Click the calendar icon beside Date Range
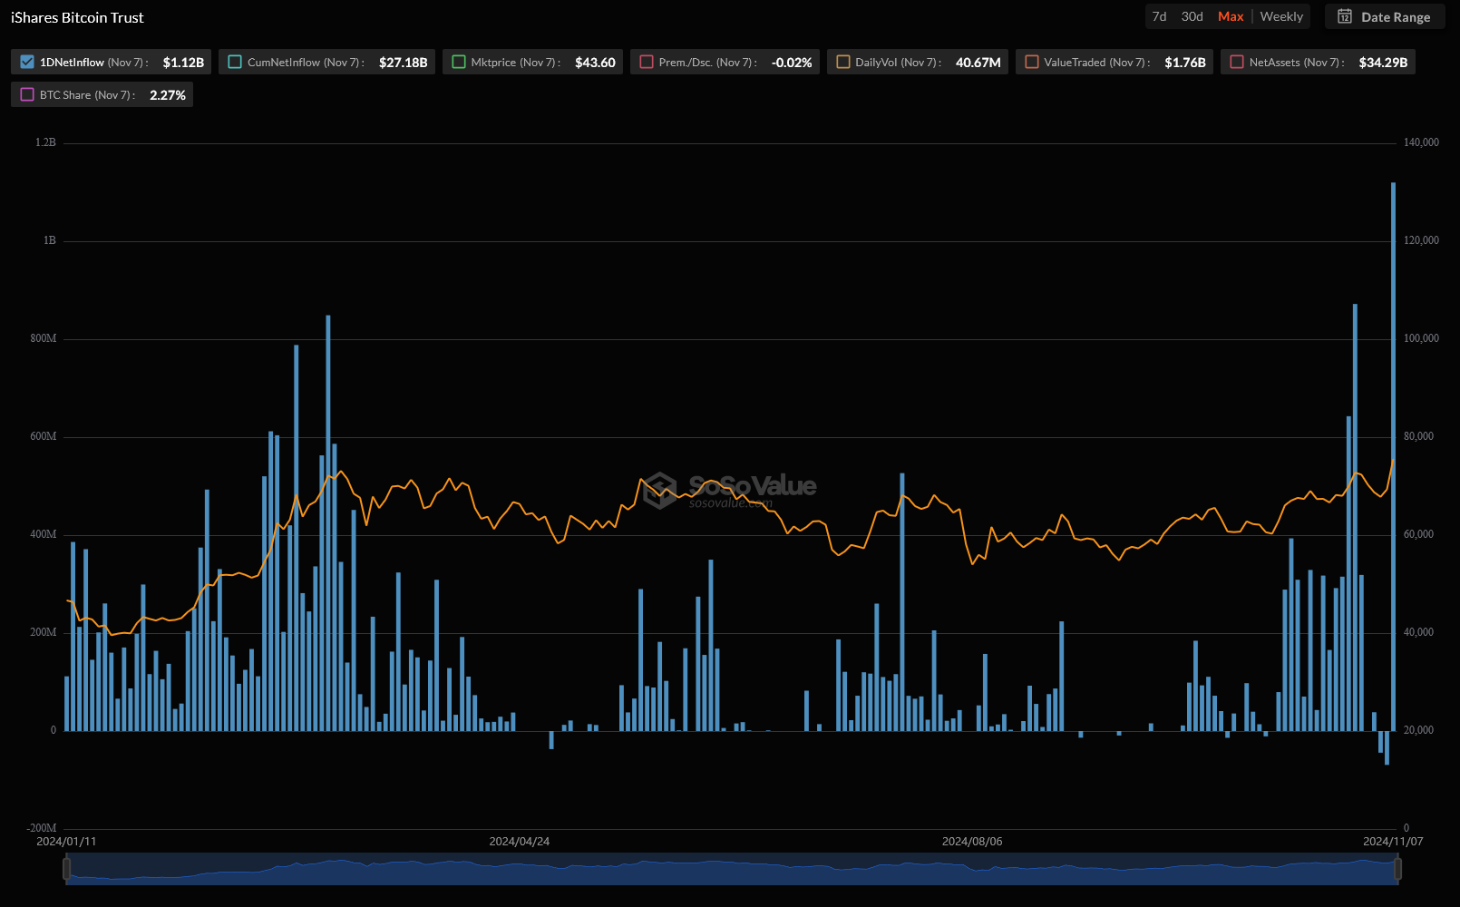 tap(1345, 17)
